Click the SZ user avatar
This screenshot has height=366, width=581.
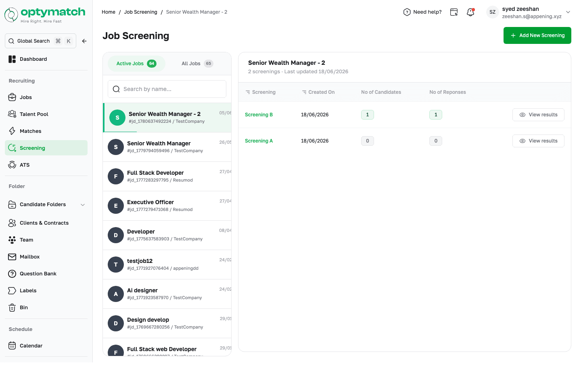coord(493,12)
